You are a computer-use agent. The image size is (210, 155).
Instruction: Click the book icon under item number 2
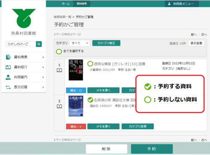pyautogui.click(x=59, y=106)
